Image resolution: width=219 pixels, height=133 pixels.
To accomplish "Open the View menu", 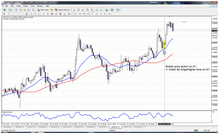I will click(x=12, y=6).
